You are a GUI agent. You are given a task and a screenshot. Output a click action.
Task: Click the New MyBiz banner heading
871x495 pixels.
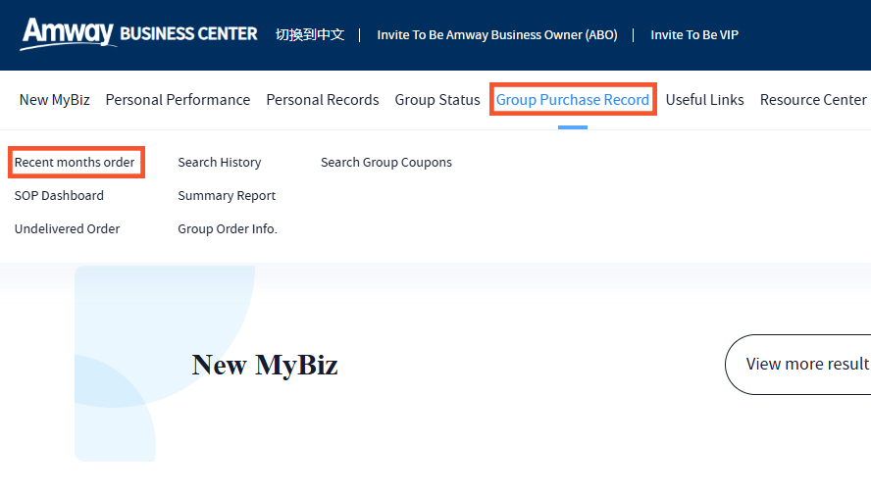[x=265, y=365]
